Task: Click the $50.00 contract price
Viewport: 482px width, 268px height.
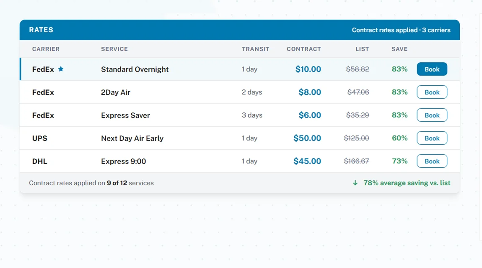Action: [x=307, y=138]
